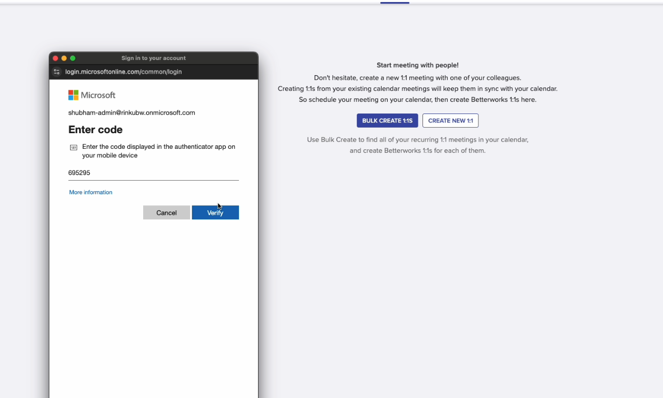Viewport: 663px width, 398px height.
Task: Click the Verify button
Action: click(215, 212)
